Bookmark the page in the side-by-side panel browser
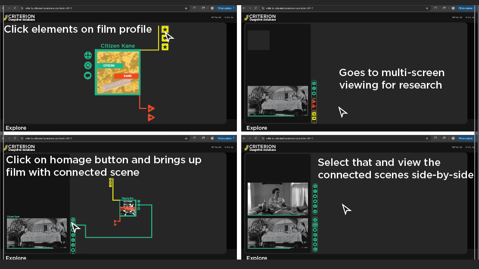The height and width of the screenshot is (269, 479). click(x=427, y=138)
